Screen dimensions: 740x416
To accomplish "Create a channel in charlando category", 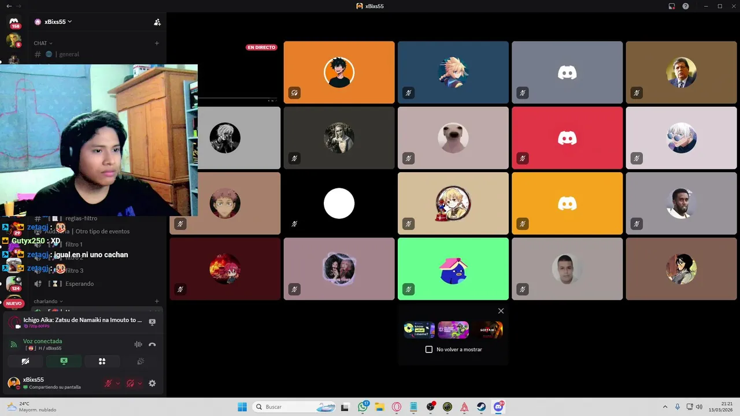I will [157, 301].
